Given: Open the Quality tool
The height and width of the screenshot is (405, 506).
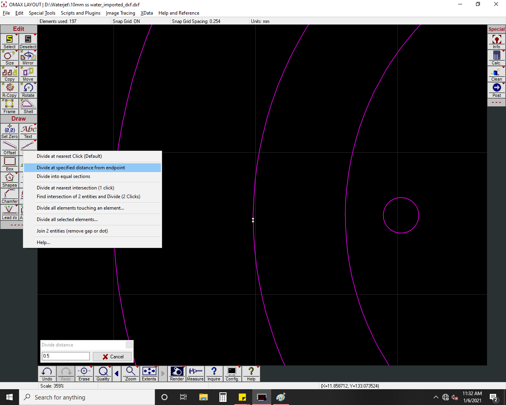Looking at the screenshot, I should tap(103, 374).
